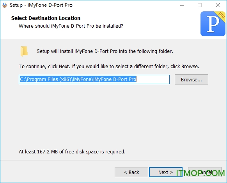
Task: Click the ITMOP.COM green watermark
Action: point(200,173)
